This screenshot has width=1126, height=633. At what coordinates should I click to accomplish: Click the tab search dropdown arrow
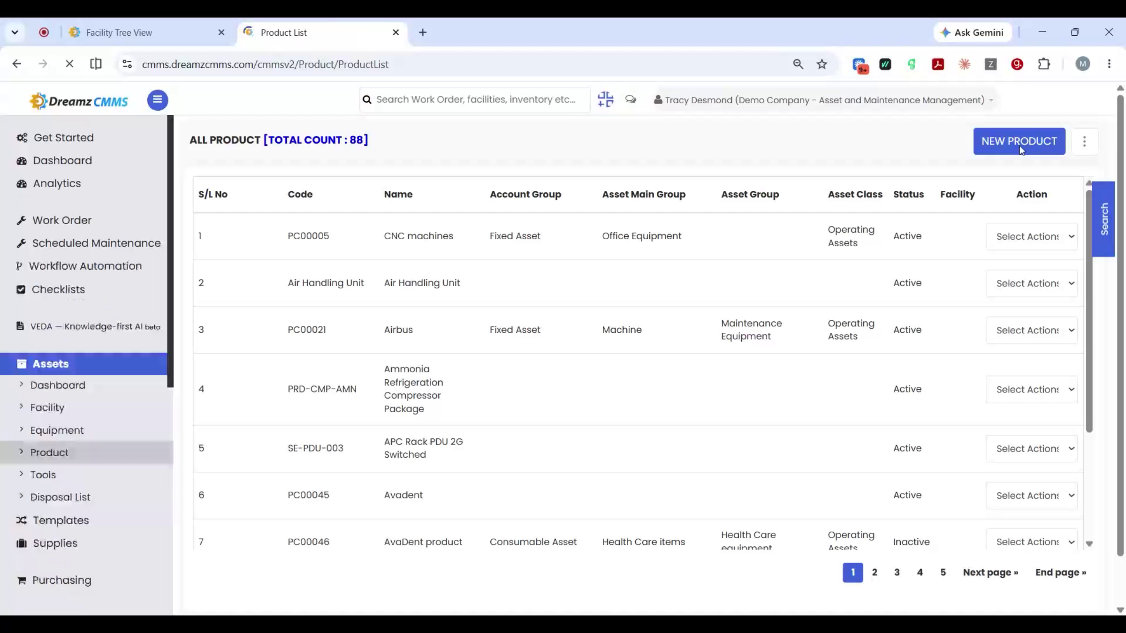pyautogui.click(x=15, y=32)
